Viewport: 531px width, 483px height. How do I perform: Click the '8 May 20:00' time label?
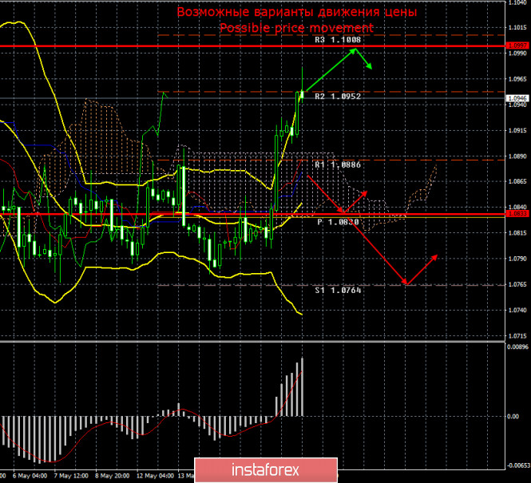coord(113,476)
